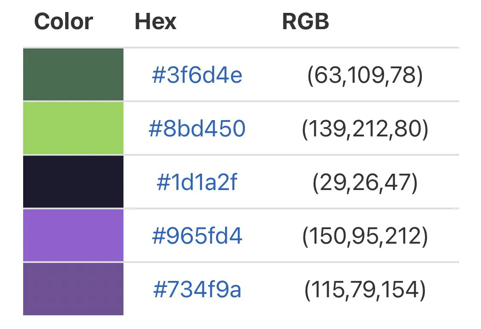The width and height of the screenshot is (481, 329).
Task: Open the #8bd450 hex color link
Action: [x=197, y=128]
